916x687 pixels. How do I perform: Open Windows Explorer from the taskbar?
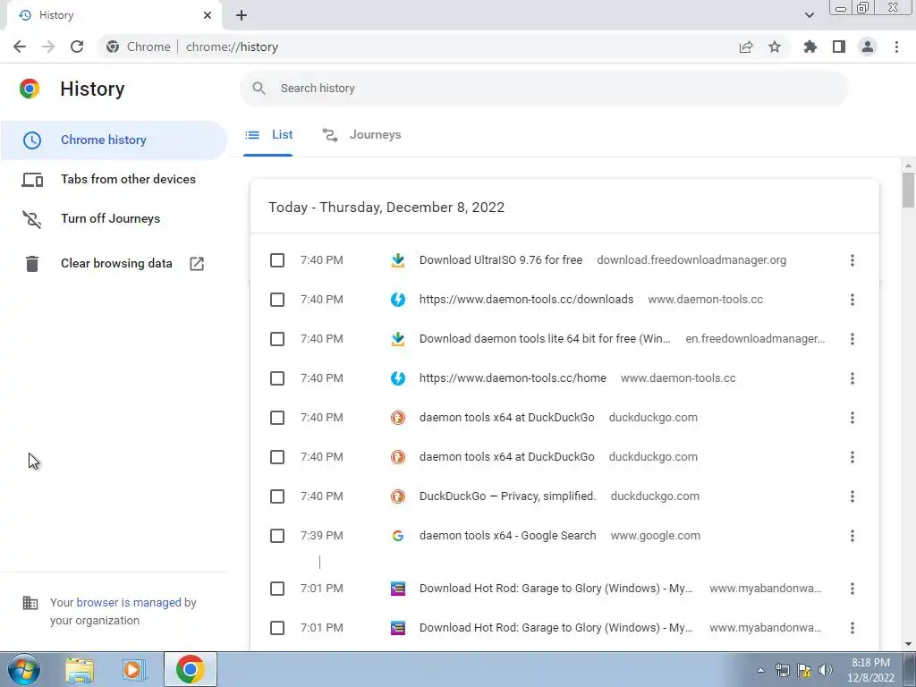coord(80,669)
